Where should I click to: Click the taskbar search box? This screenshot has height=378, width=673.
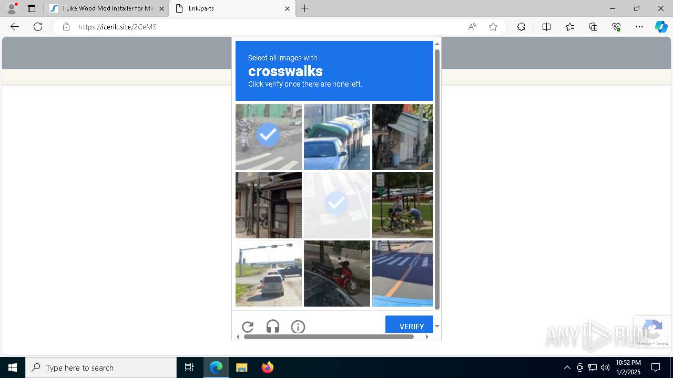[x=101, y=367]
